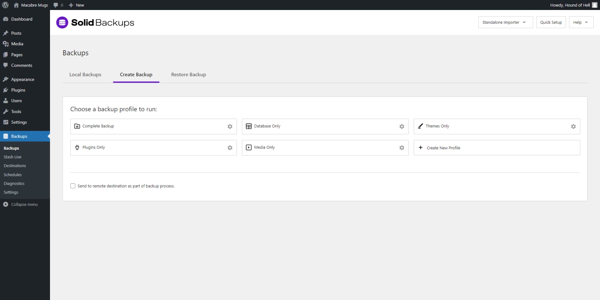Select the Plugins Only plug icon
This screenshot has width=600, height=300.
[x=77, y=148]
